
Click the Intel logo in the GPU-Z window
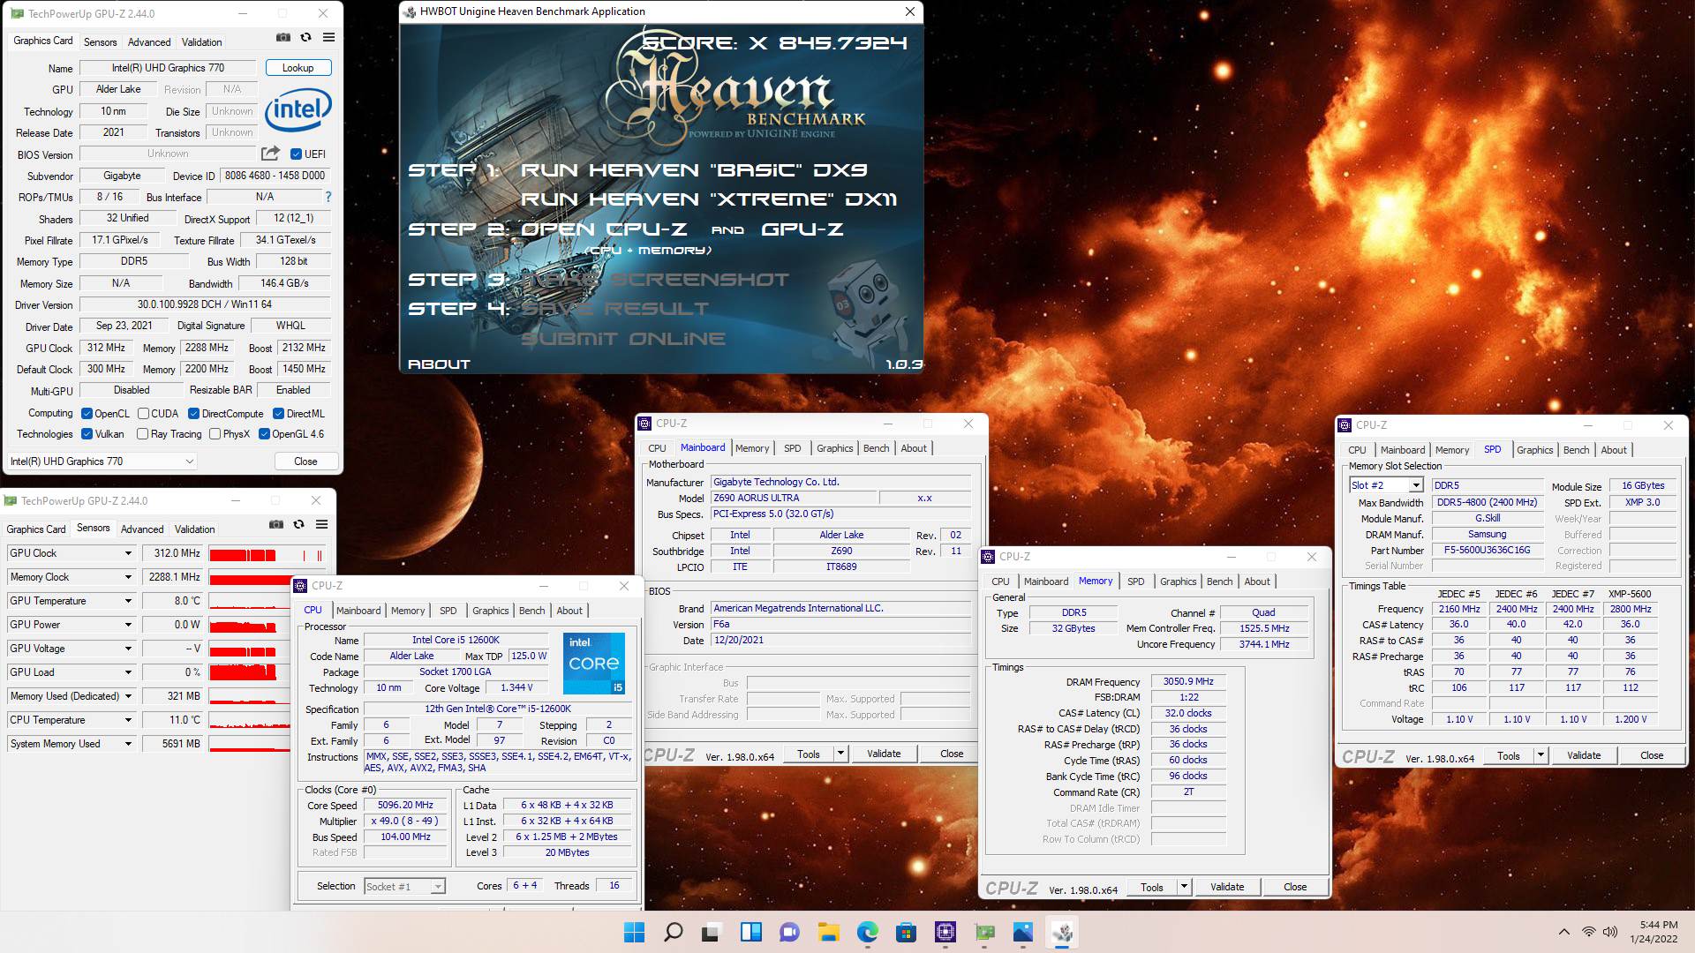click(298, 109)
